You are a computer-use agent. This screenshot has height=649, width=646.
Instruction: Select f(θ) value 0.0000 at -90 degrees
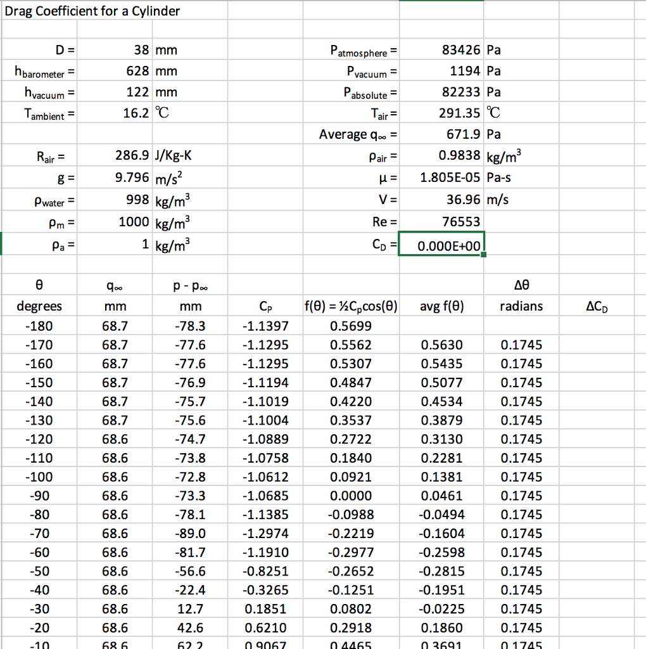click(351, 496)
